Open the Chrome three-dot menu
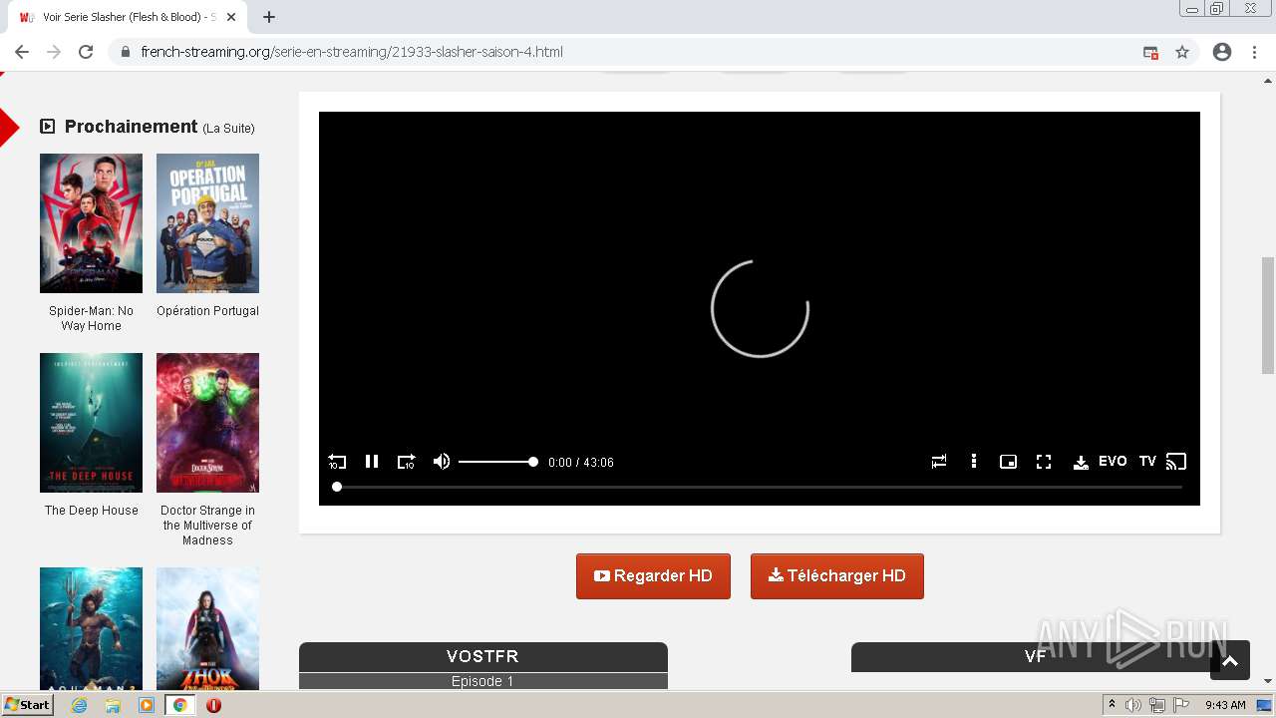This screenshot has height=718, width=1276. point(1255,52)
